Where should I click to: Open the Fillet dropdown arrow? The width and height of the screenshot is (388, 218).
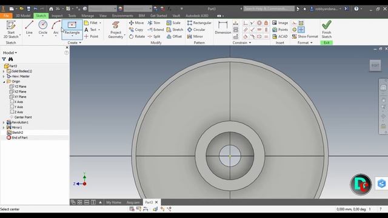pos(100,23)
